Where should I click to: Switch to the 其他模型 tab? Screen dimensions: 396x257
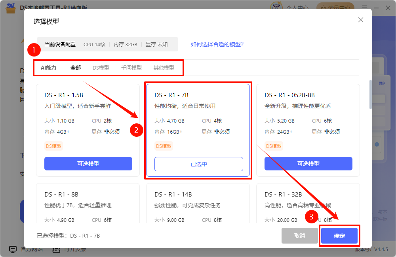point(164,68)
